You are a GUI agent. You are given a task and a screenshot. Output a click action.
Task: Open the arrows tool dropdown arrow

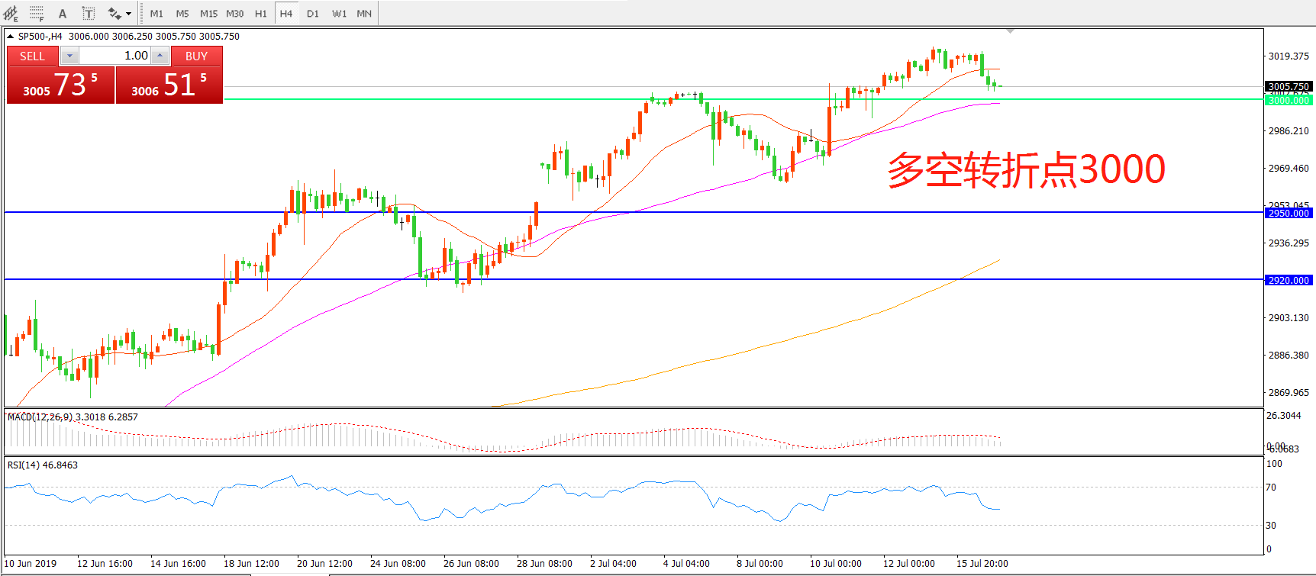click(x=128, y=14)
